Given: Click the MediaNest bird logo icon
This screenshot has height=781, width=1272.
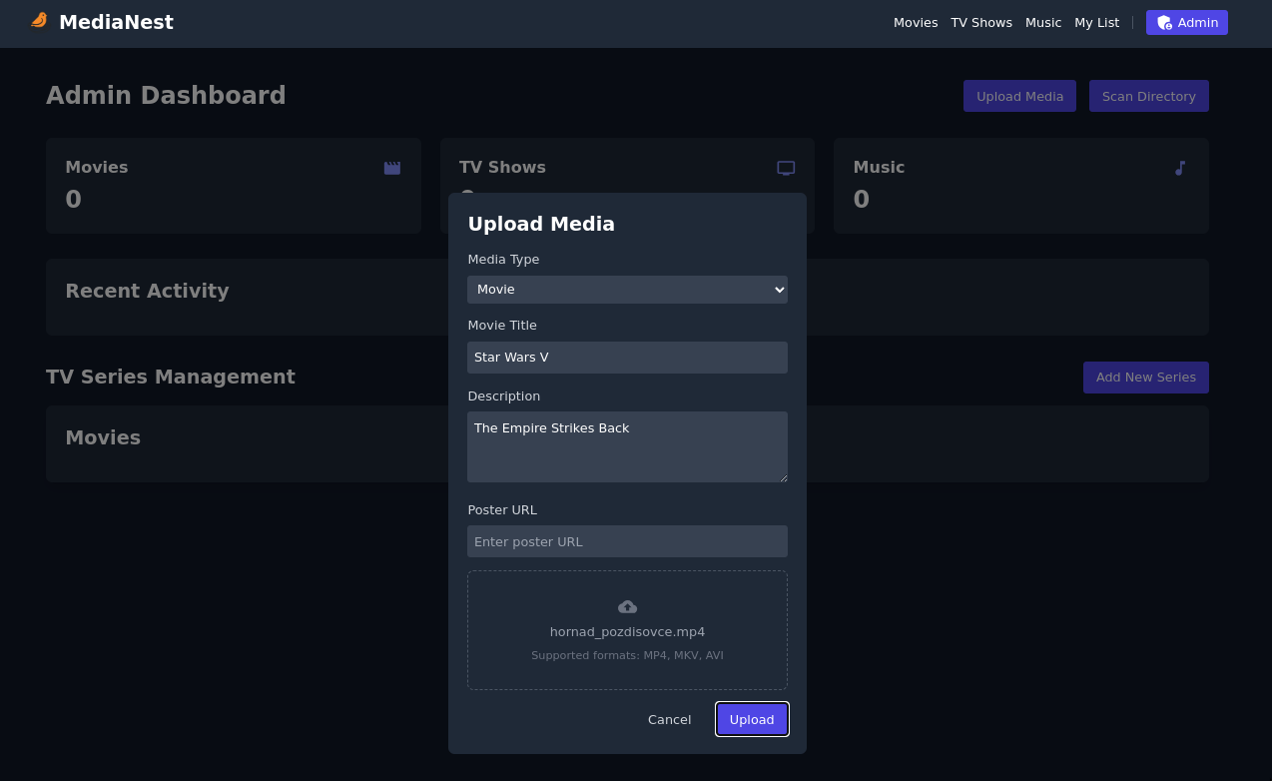Looking at the screenshot, I should pos(39,21).
